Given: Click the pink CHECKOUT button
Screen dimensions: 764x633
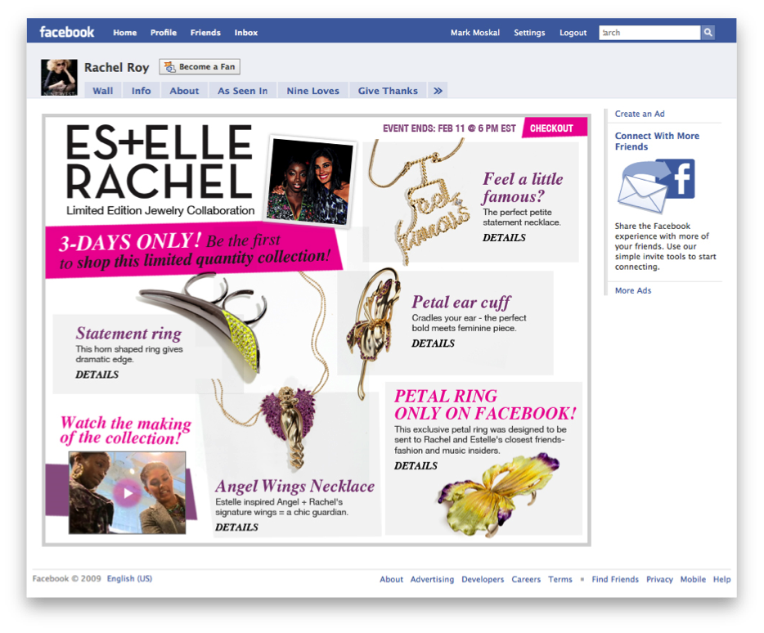Looking at the screenshot, I should point(554,128).
